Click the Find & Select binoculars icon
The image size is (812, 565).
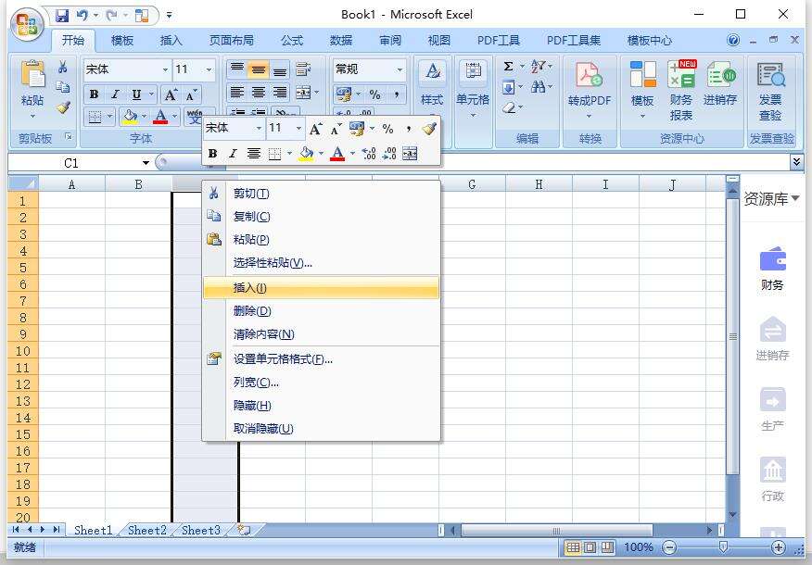coord(539,86)
